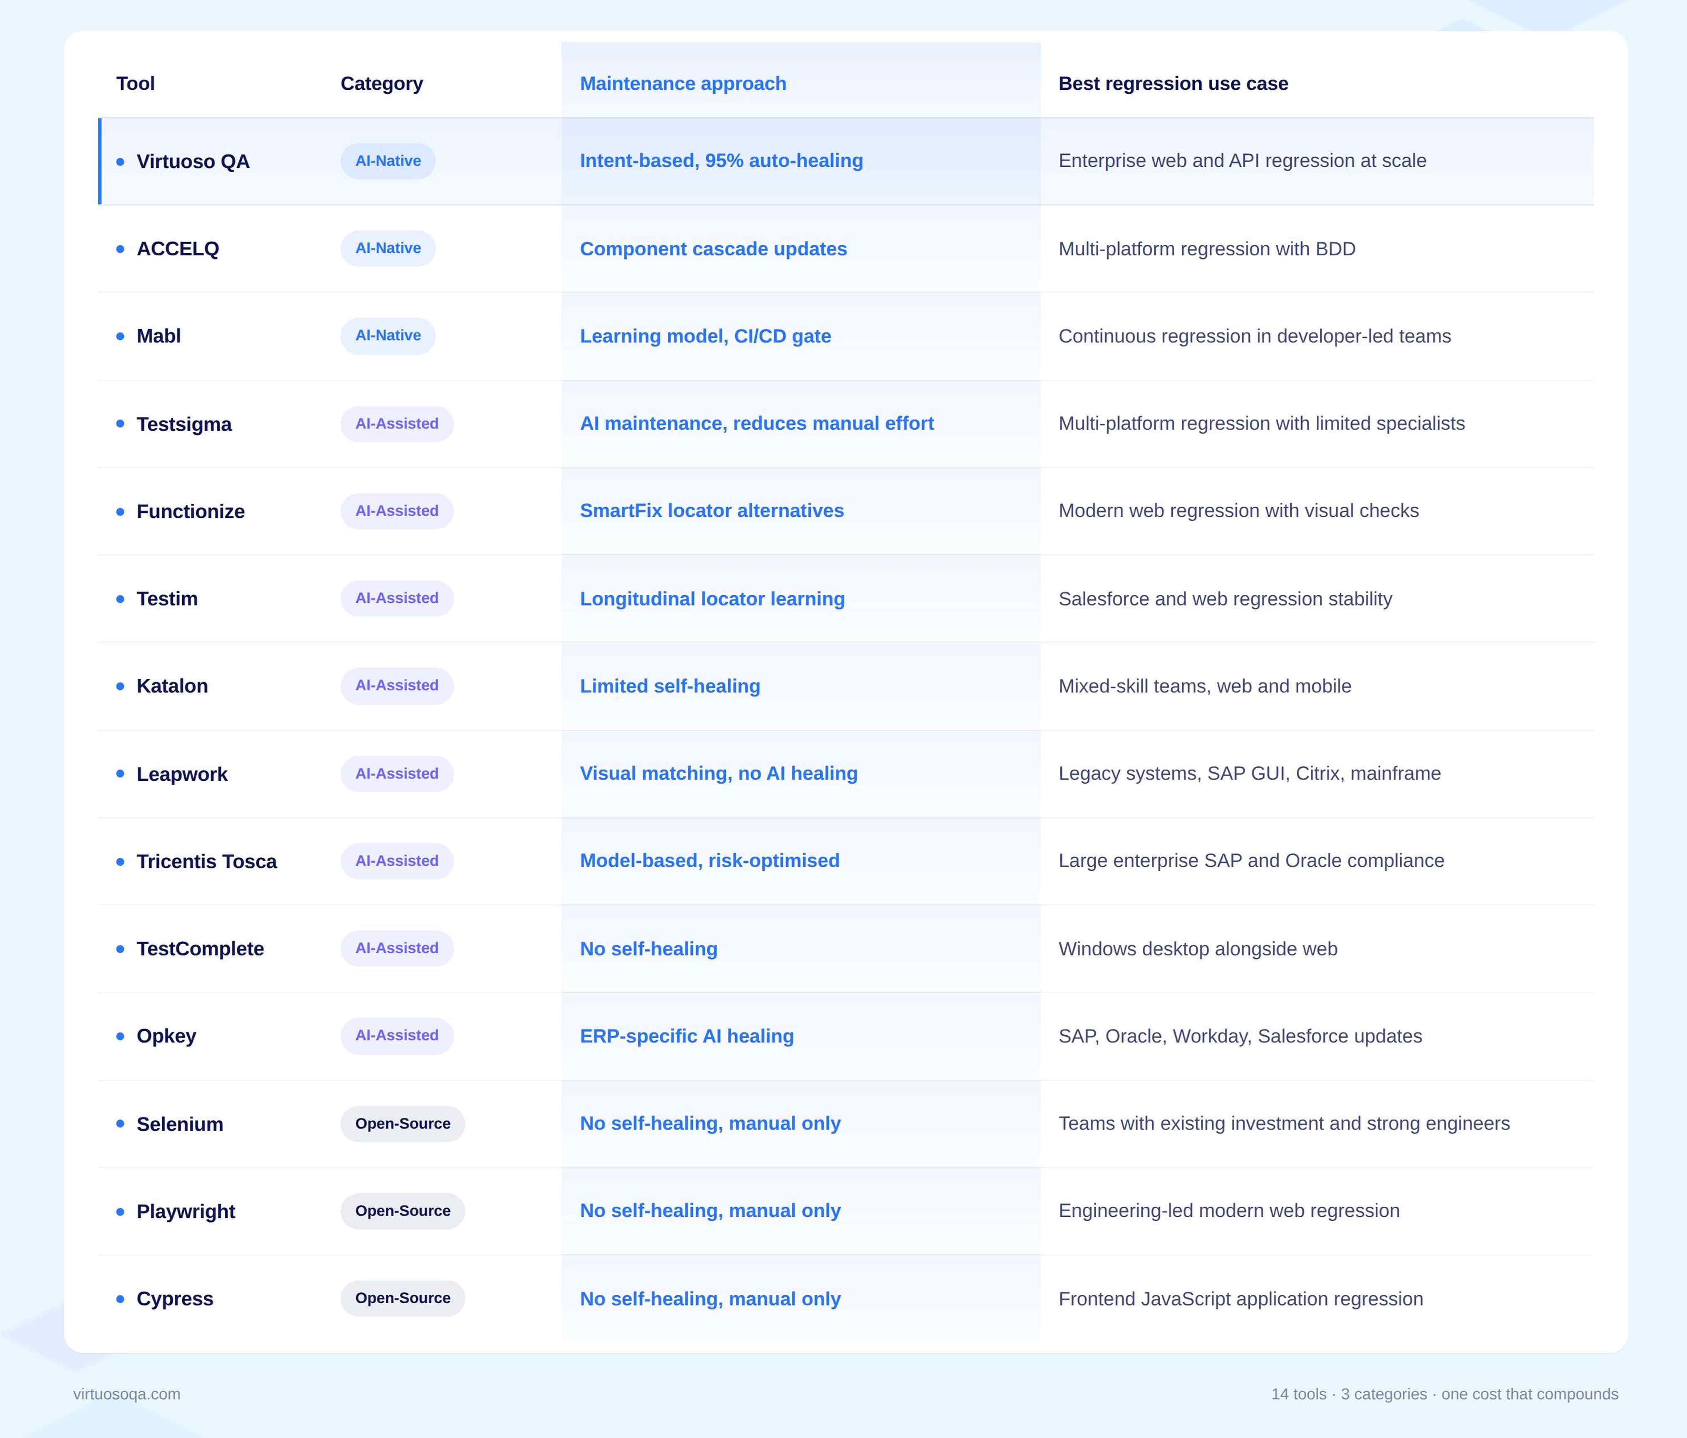
Task: Select TestComplete's 'No self-healing' text
Action: [648, 949]
